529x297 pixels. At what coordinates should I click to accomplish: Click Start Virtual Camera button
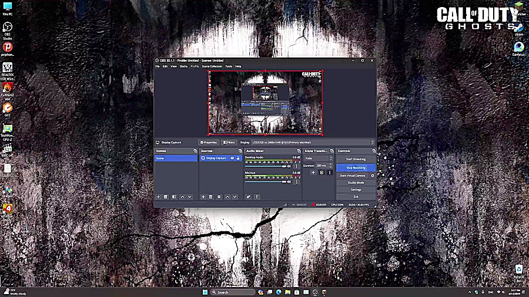pos(353,176)
